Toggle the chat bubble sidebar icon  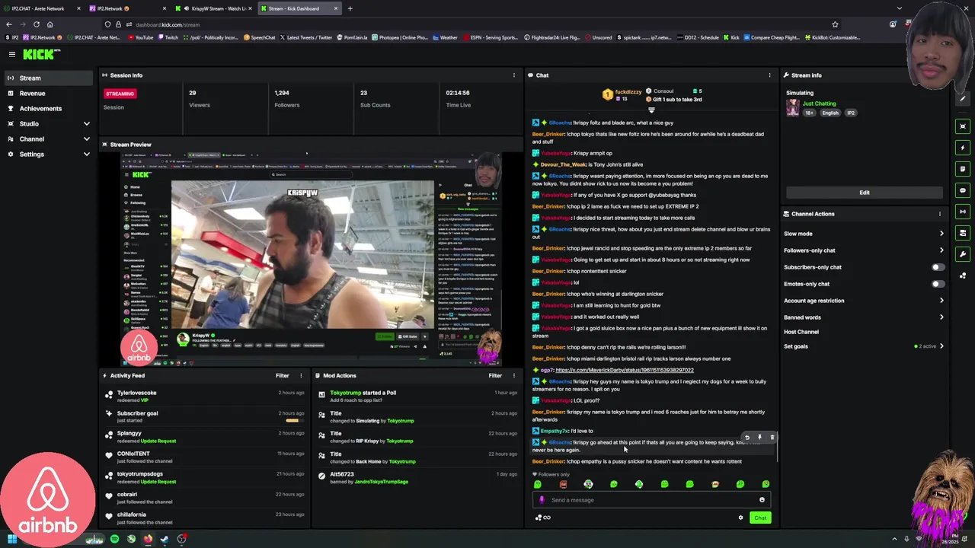tap(963, 190)
